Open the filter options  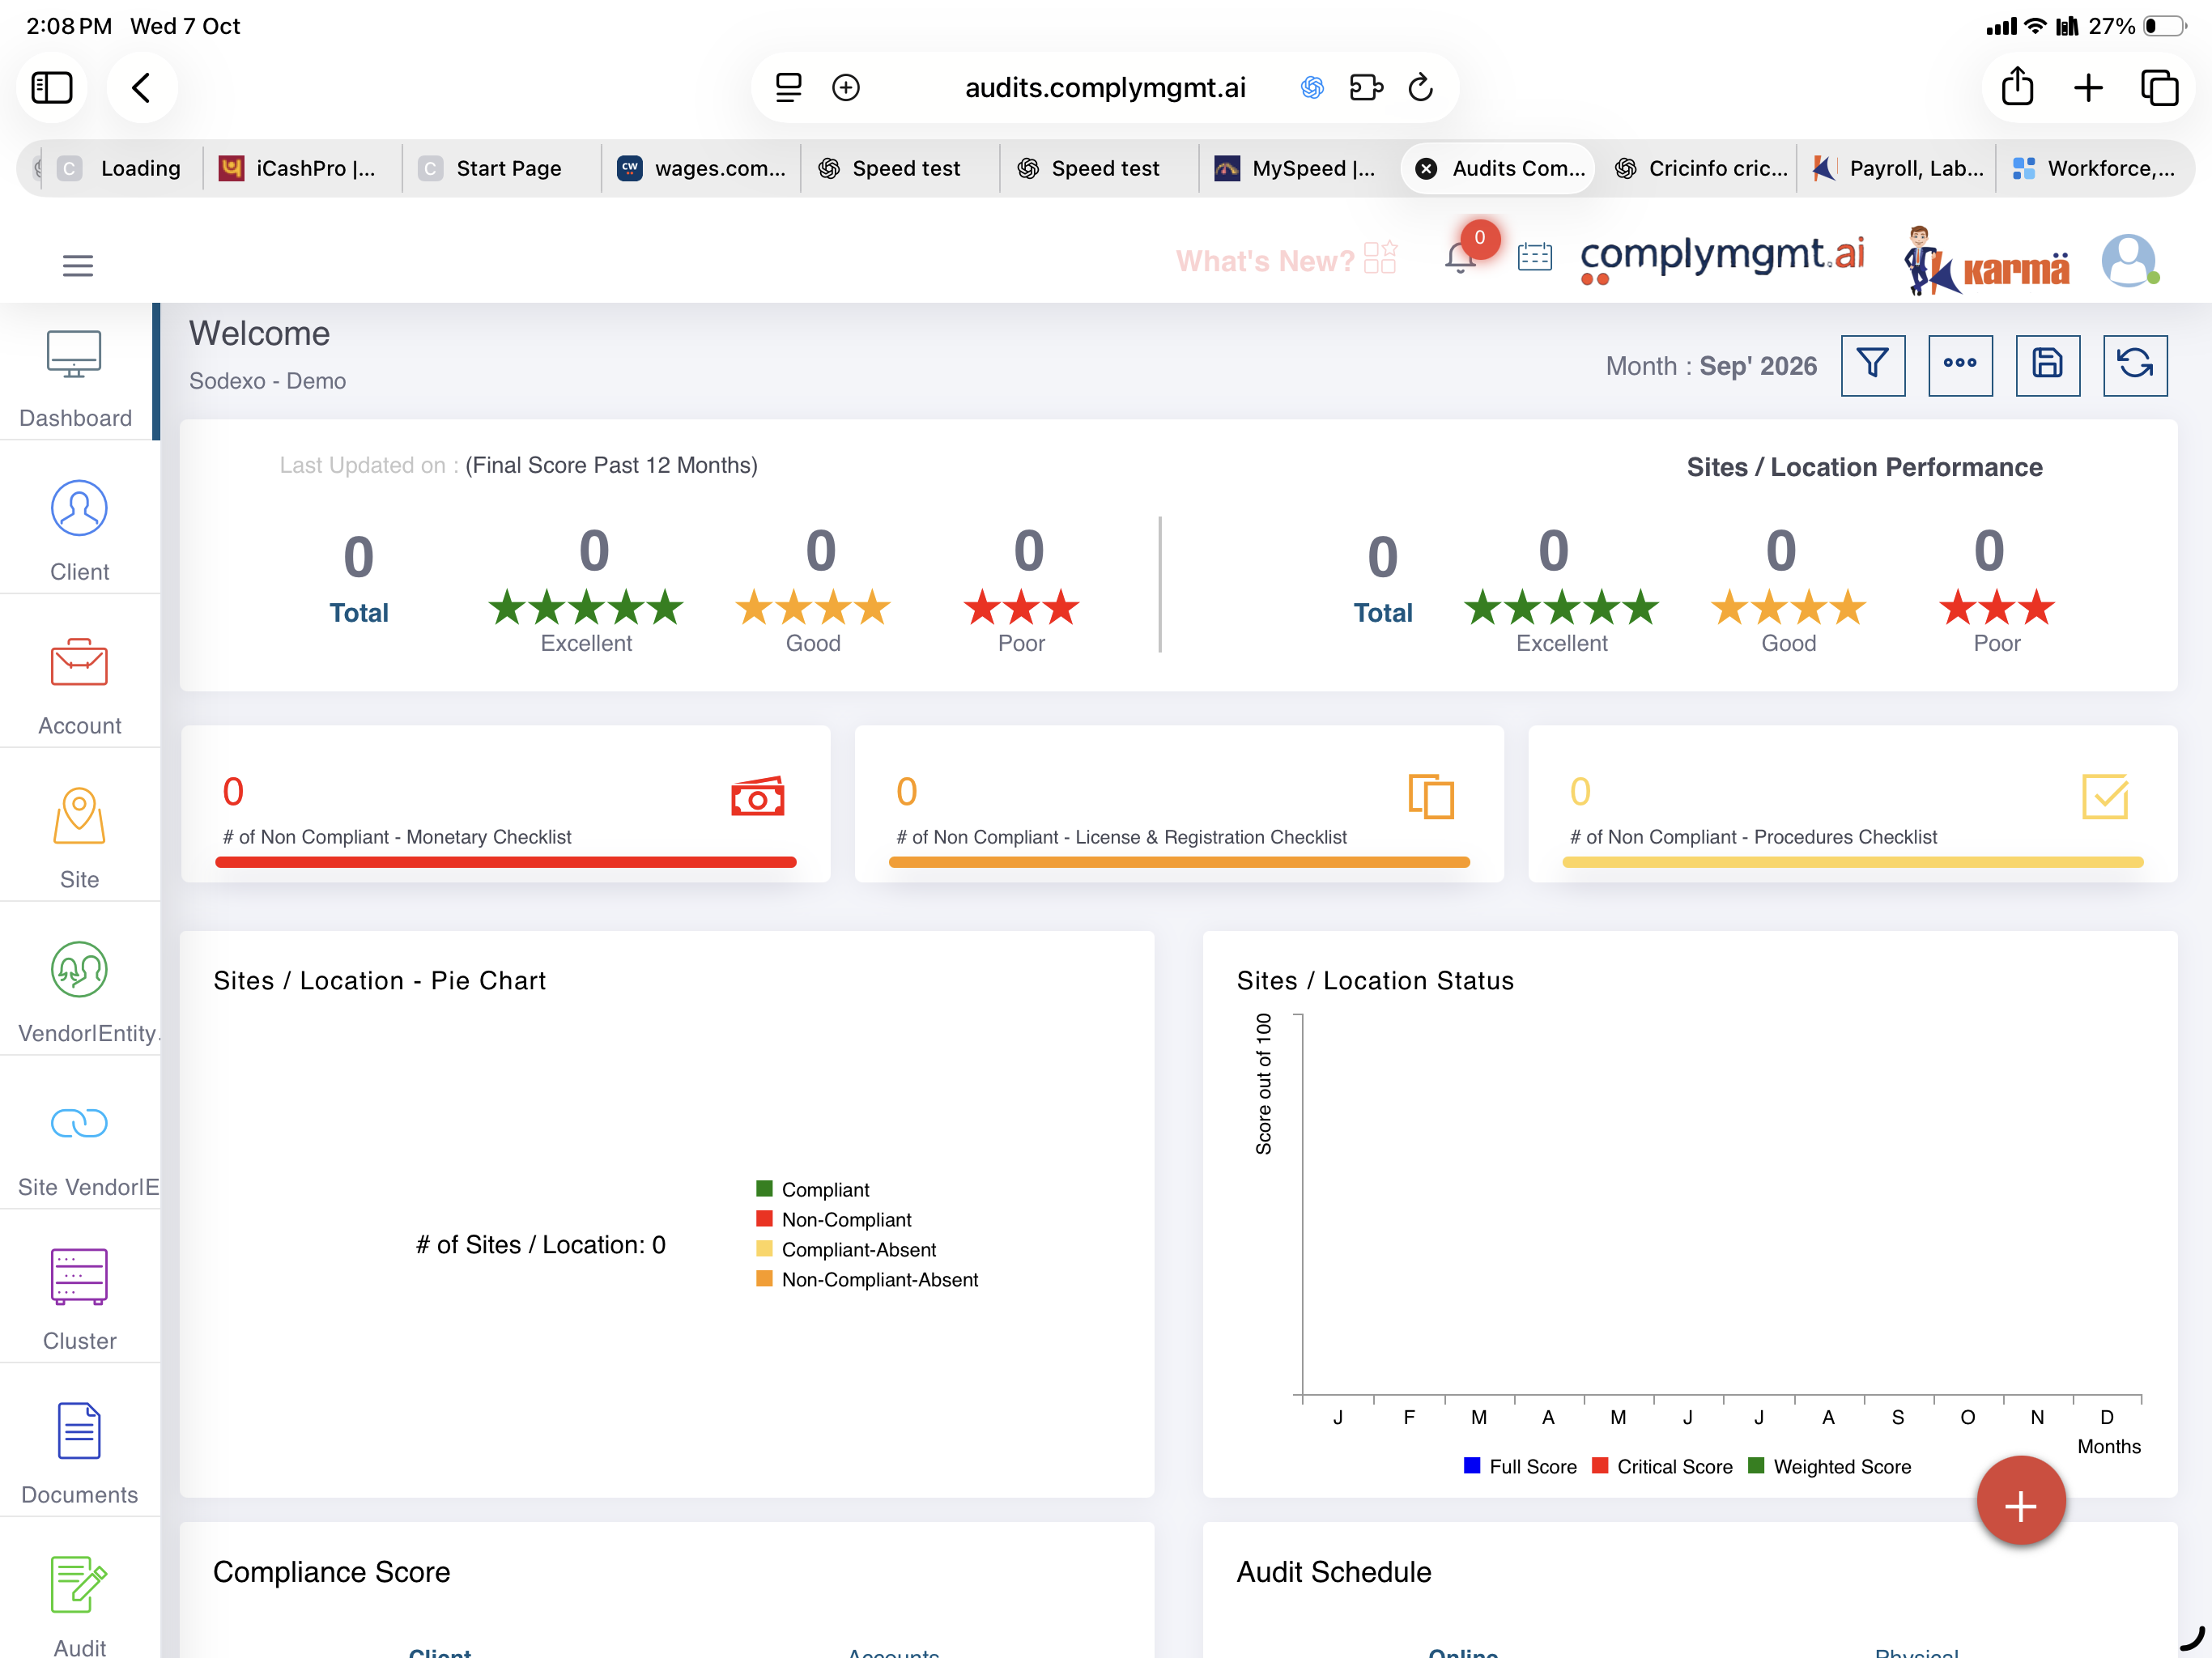click(x=1873, y=365)
